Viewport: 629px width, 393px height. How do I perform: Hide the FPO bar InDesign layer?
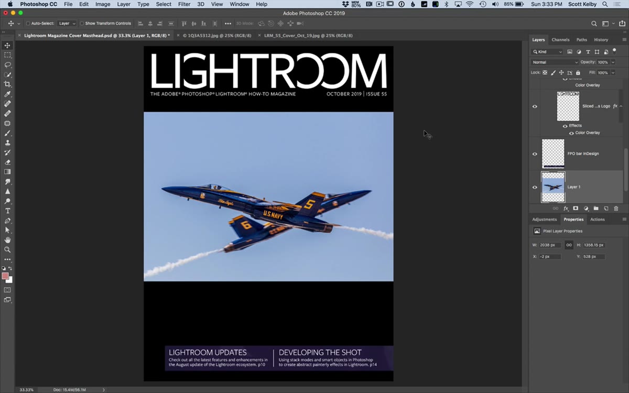tap(535, 154)
